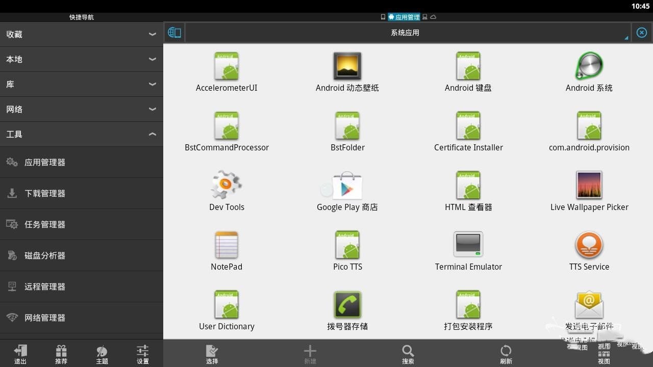
Task: Tap the 推荐 gift button
Action: coord(61,354)
